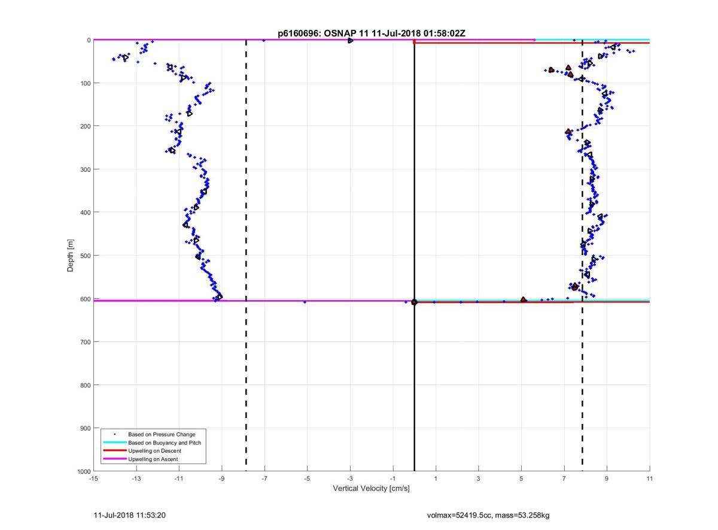Click the x-axis tick label "-3"
Viewport: 718px width, 530px height.
(350, 478)
